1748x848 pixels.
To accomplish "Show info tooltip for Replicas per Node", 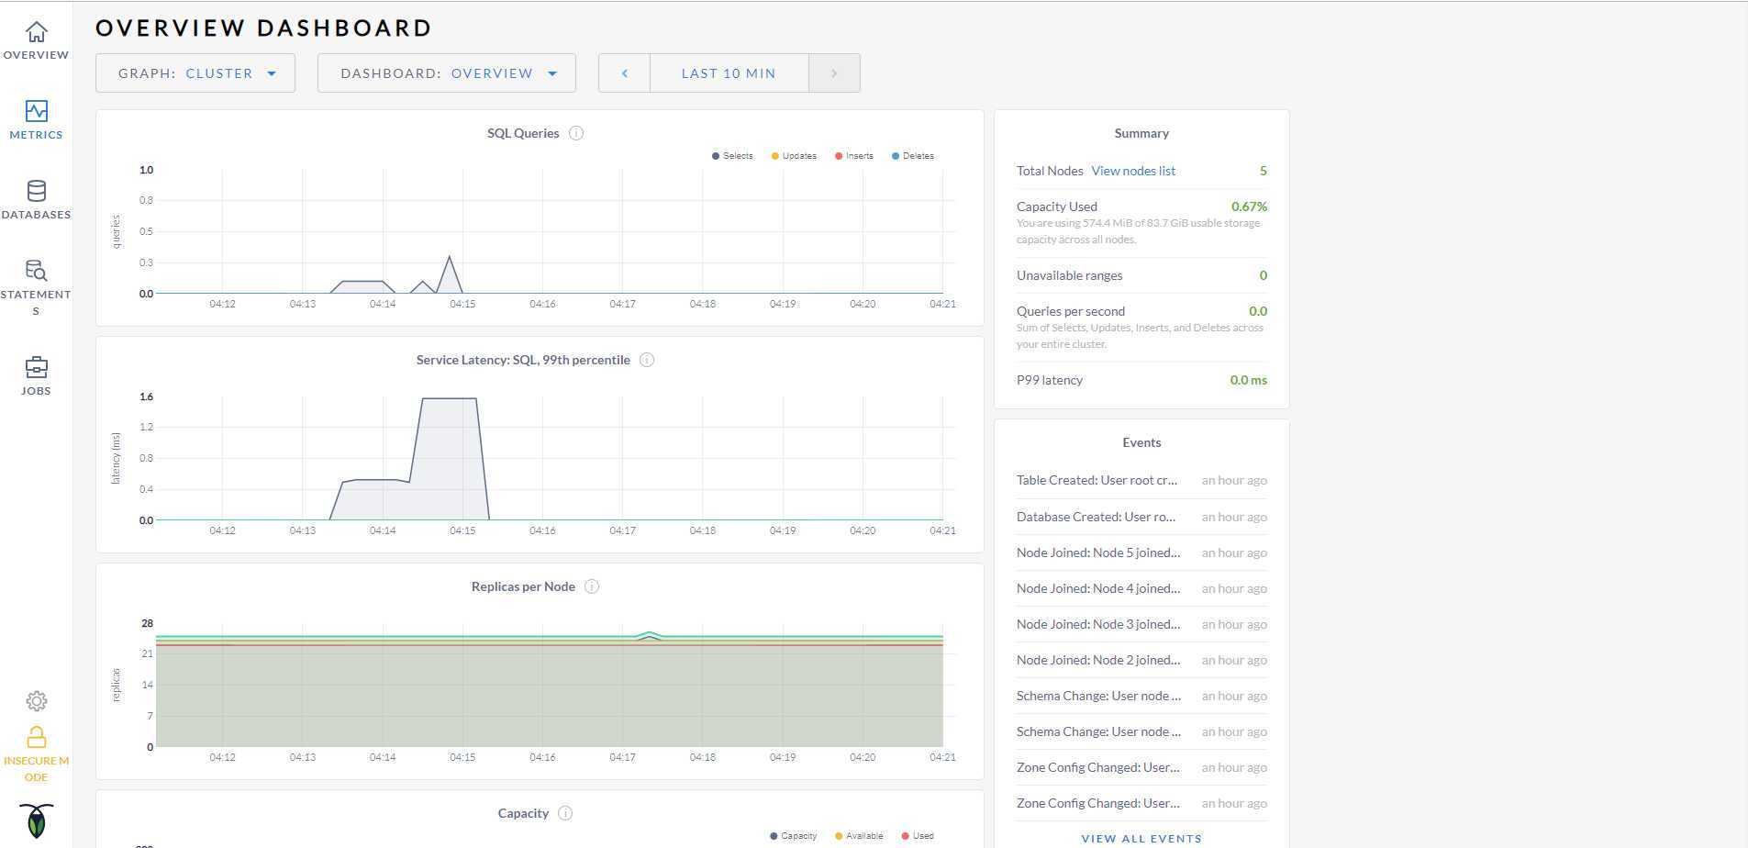I will coord(592,586).
